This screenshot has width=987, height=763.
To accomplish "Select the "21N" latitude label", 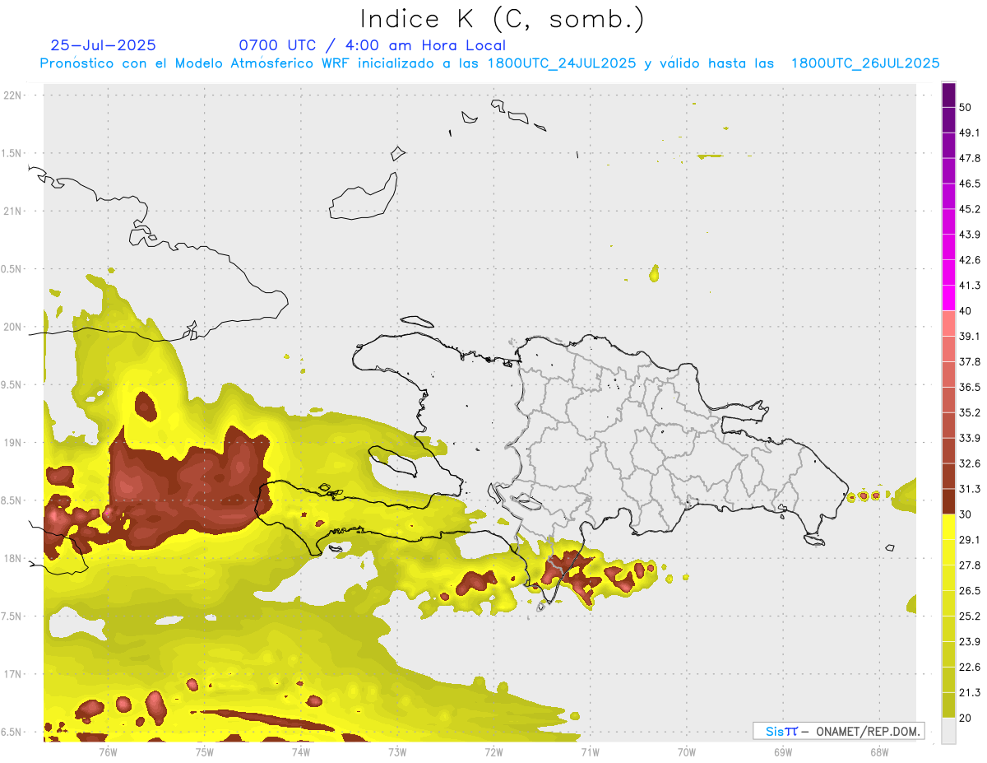I will coord(14,211).
